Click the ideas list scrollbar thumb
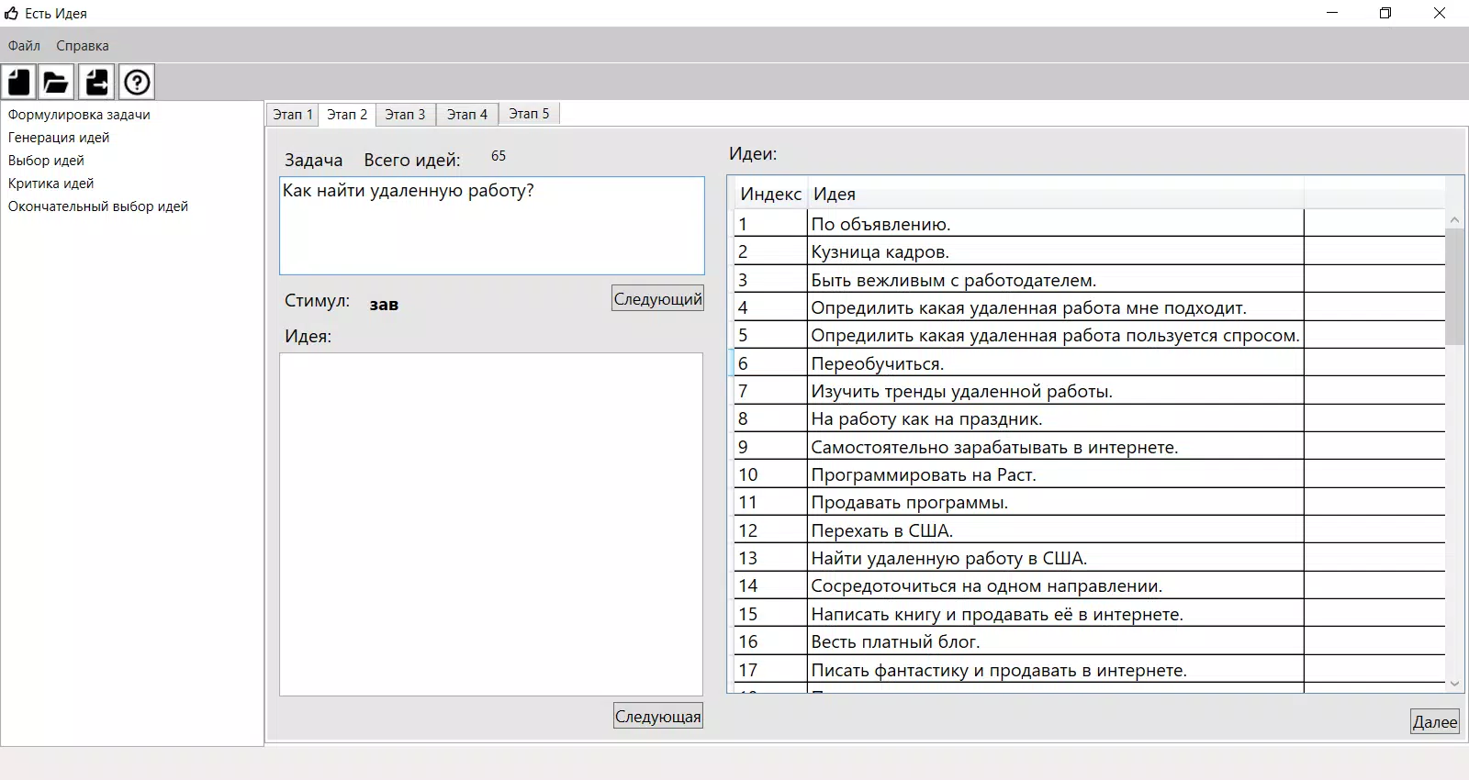 click(x=1454, y=287)
